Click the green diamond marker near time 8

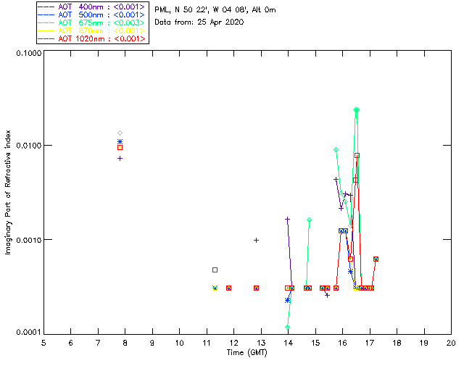point(120,133)
